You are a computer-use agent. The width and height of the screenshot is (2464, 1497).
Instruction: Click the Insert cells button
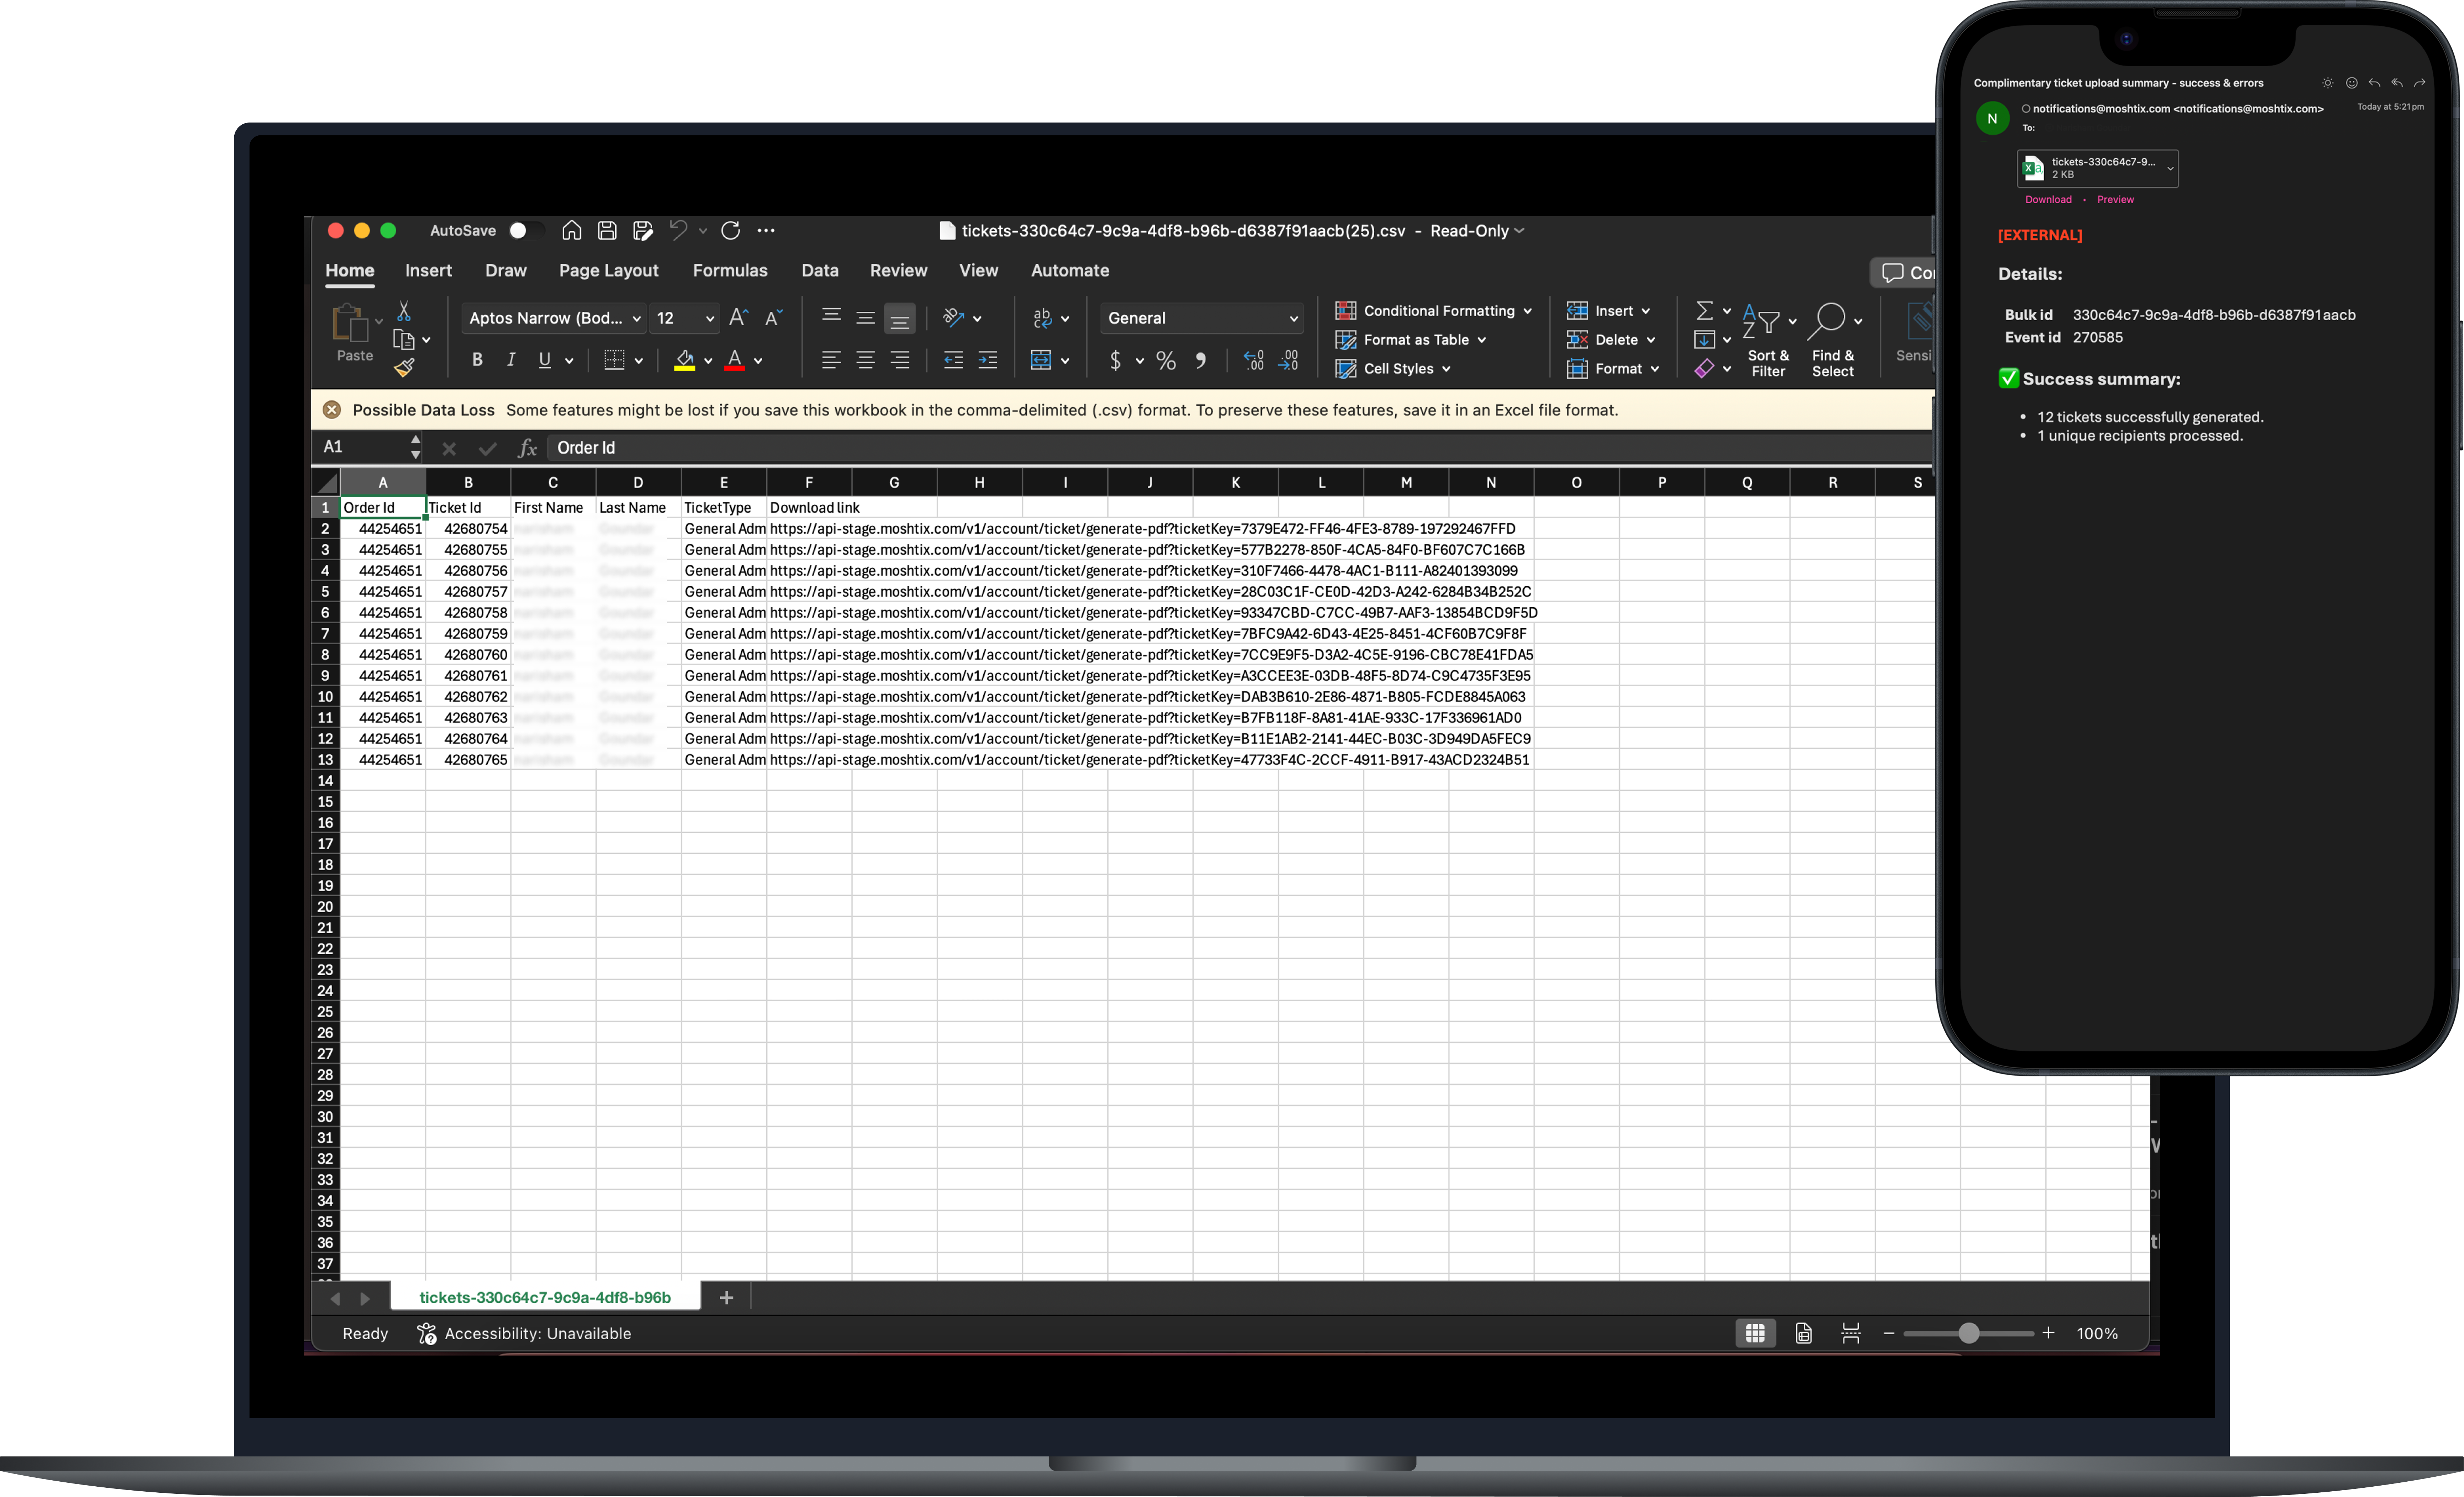click(1608, 311)
